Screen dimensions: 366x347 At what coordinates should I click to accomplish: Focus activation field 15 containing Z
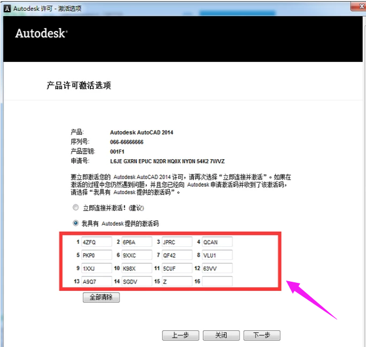click(x=177, y=282)
